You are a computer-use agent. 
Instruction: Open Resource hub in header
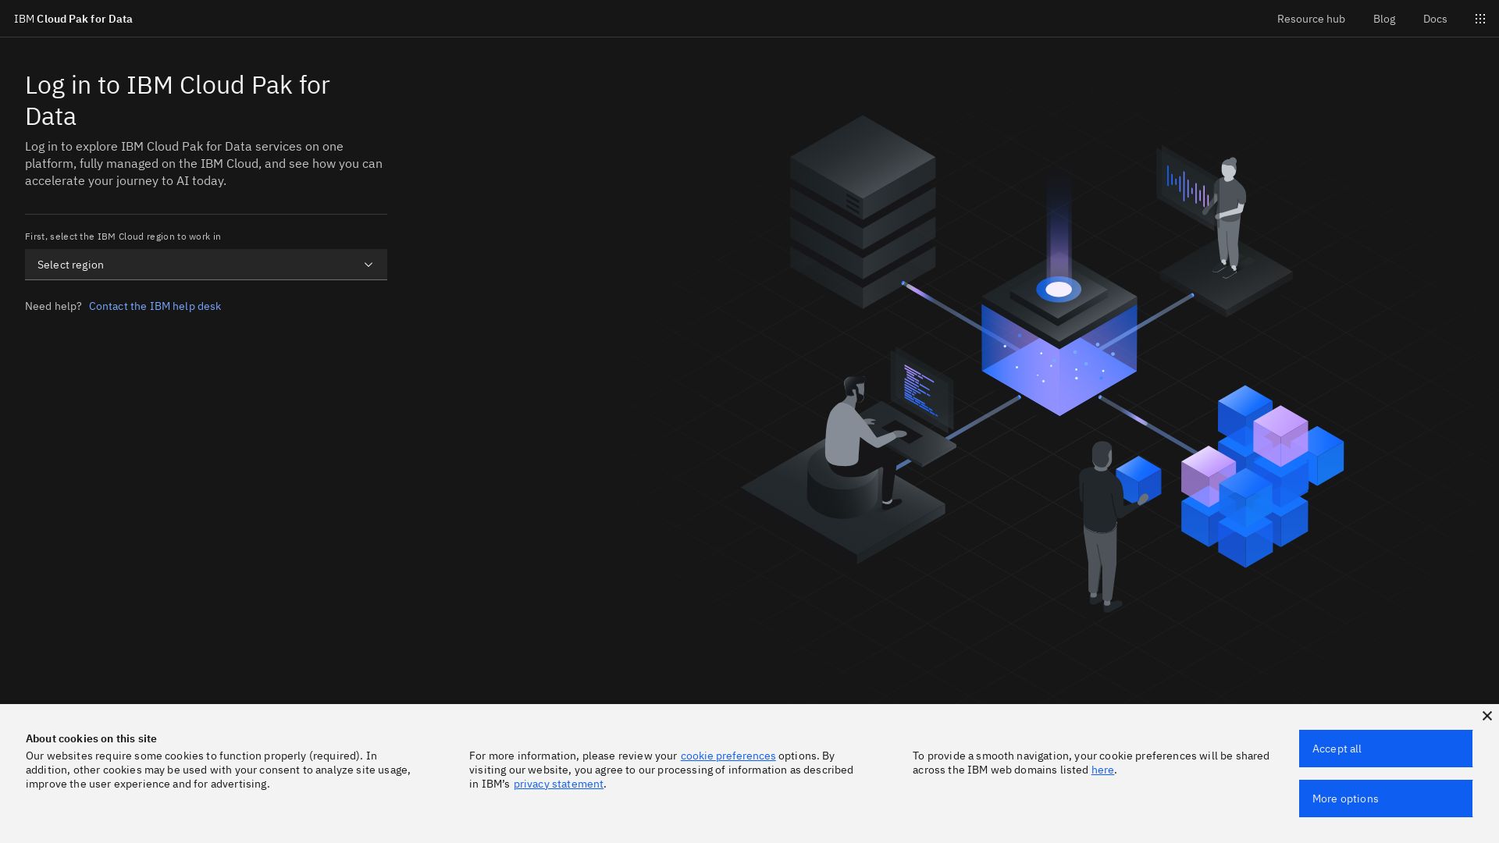coord(1311,19)
